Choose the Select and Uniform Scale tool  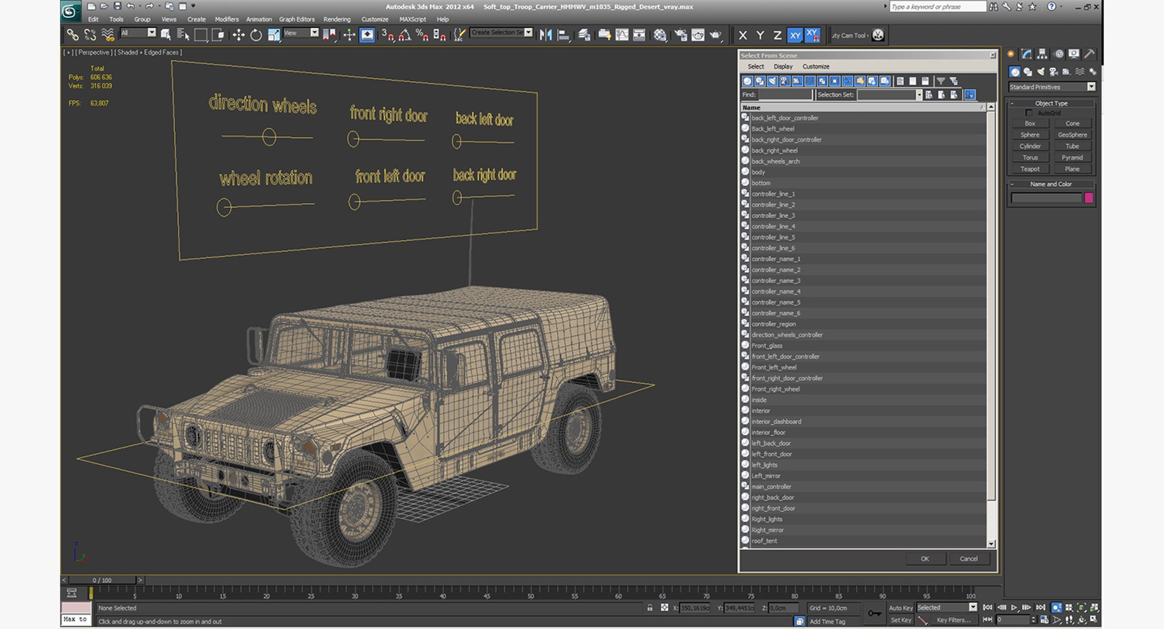(x=273, y=35)
